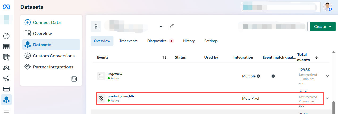338x114 pixels.
Task: Open the dataset name dropdown arrow
Action: click(160, 27)
